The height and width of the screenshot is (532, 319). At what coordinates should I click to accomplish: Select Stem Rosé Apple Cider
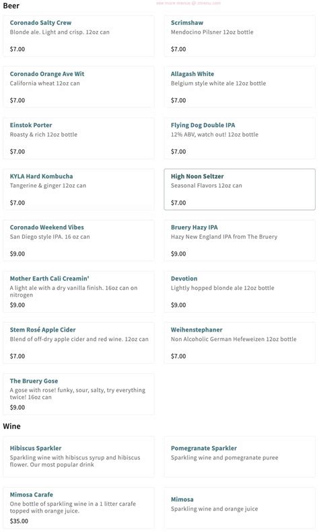(x=78, y=343)
